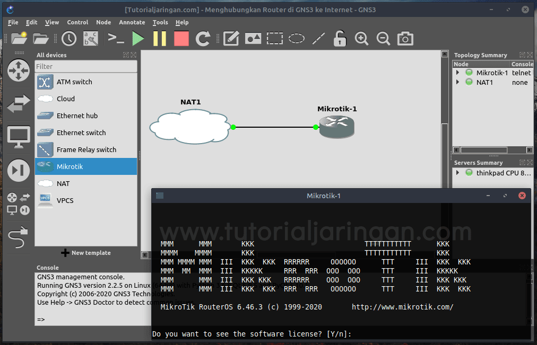Click the New template button
This screenshot has width=537, height=345.
point(86,253)
